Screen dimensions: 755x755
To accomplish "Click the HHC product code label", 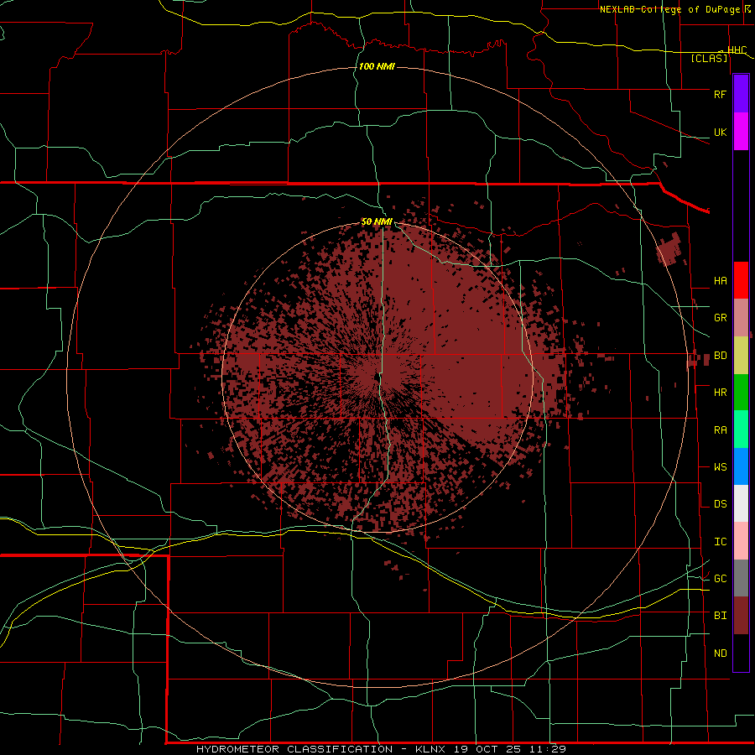I will [737, 50].
